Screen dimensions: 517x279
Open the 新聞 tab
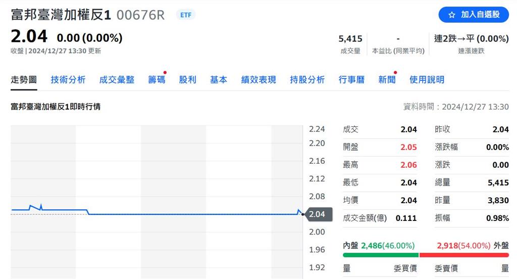[387, 79]
